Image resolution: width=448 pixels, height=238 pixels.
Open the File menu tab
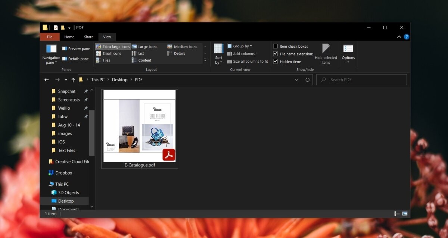(50, 37)
